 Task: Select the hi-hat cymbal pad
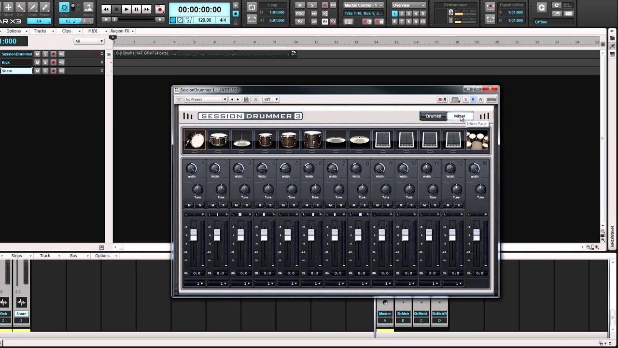241,140
